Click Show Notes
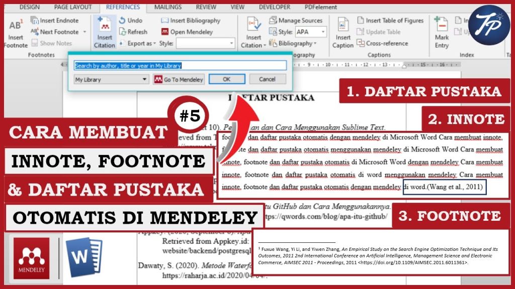Viewport: 515px width, 289px height. tap(52, 43)
